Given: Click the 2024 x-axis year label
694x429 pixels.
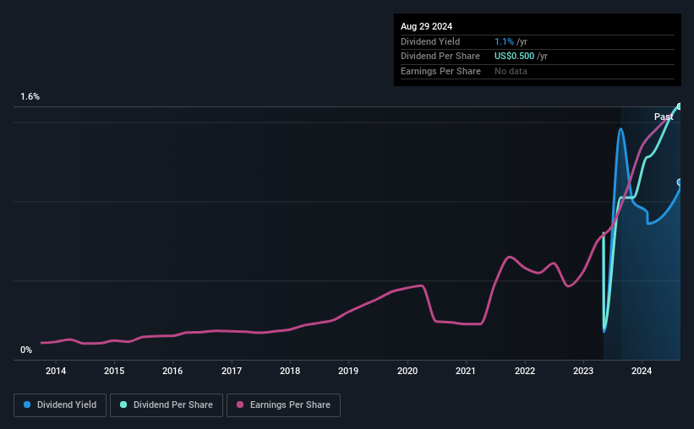Looking at the screenshot, I should pos(642,371).
